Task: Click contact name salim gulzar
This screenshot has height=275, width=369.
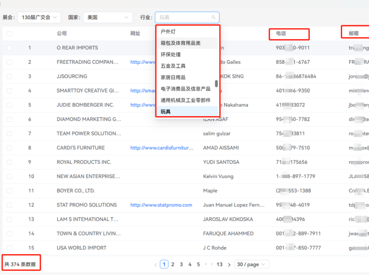Action: pos(217,133)
